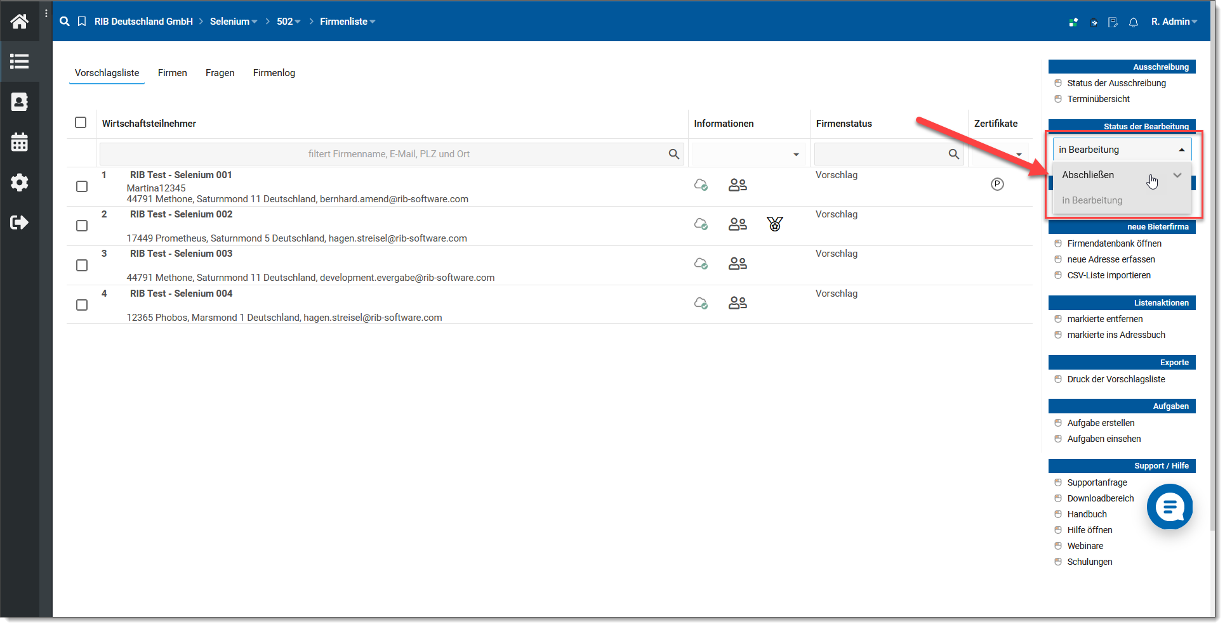Click the medal icon for Selenium 002
This screenshot has width=1225, height=627.
pyautogui.click(x=774, y=224)
